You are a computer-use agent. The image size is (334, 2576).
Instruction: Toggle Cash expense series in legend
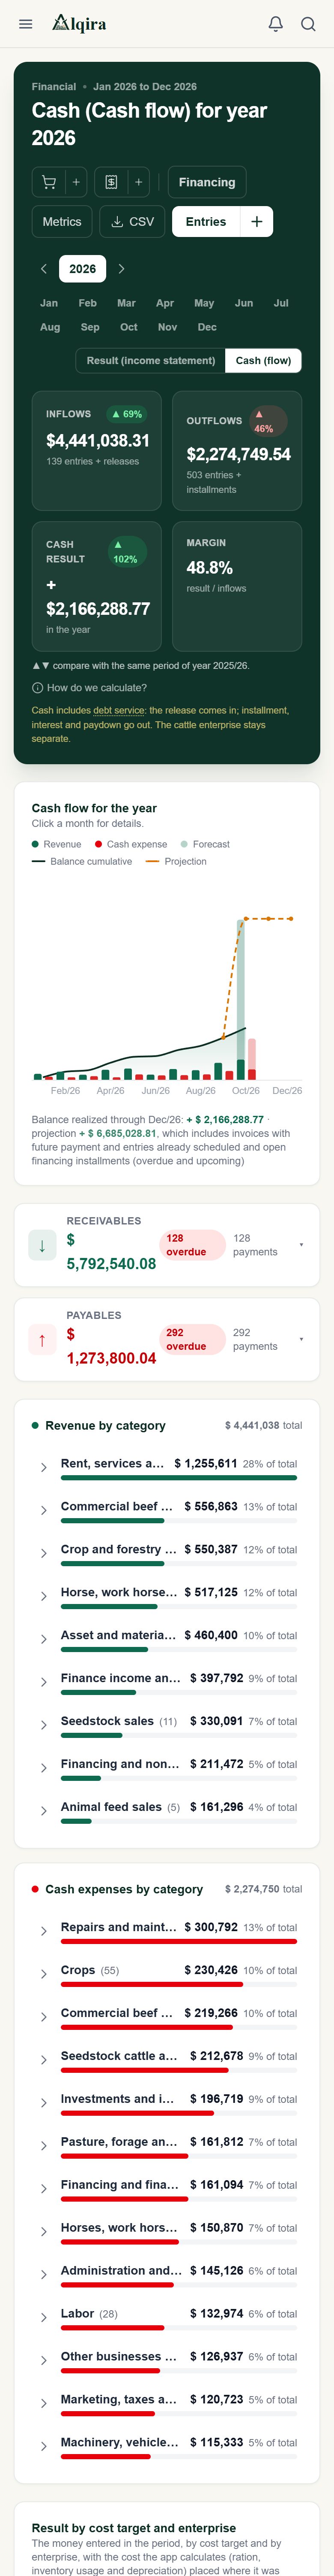[131, 845]
